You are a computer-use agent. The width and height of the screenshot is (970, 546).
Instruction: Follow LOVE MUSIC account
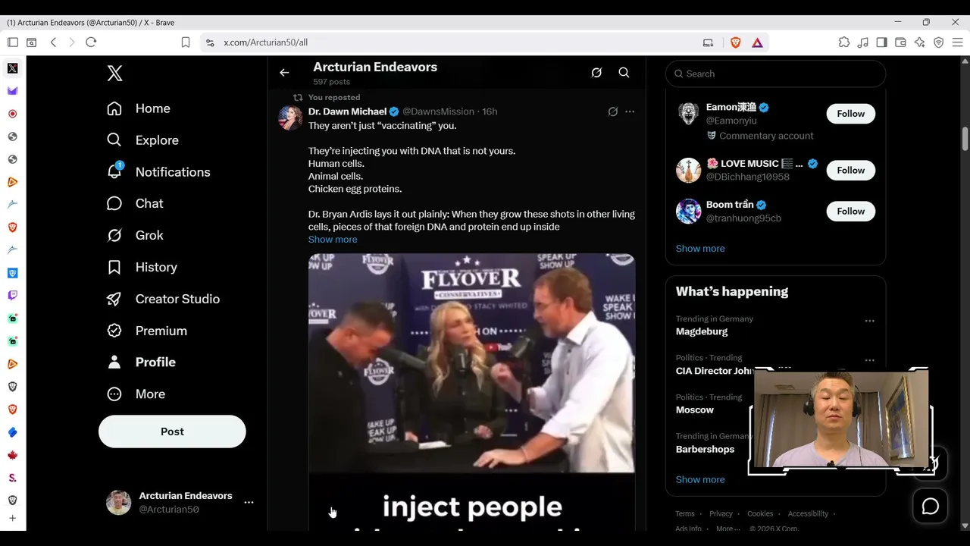click(x=850, y=171)
